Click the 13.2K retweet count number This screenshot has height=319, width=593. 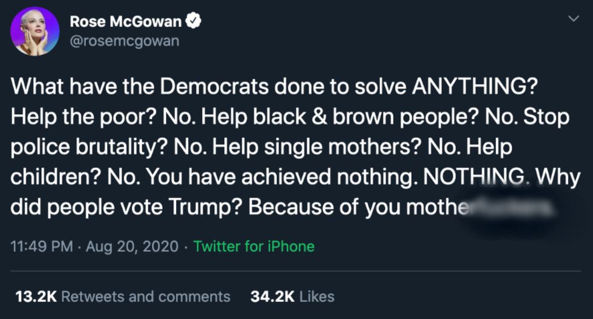(x=34, y=296)
